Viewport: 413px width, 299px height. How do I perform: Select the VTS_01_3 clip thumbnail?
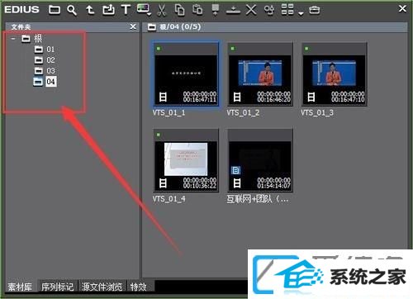334,74
